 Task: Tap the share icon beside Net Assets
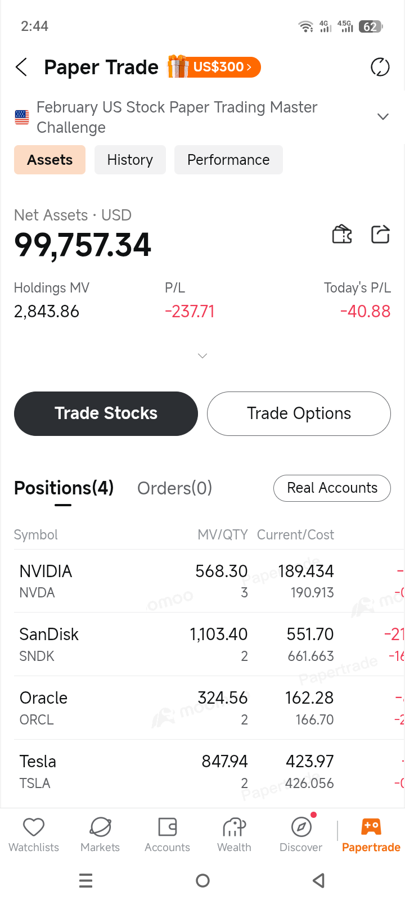point(380,234)
